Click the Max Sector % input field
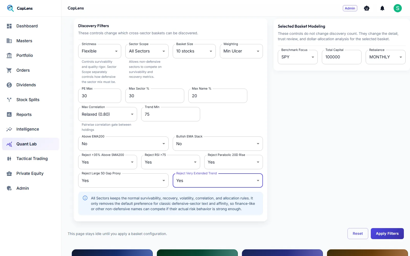This screenshot has height=256, width=410. pyautogui.click(x=155, y=96)
